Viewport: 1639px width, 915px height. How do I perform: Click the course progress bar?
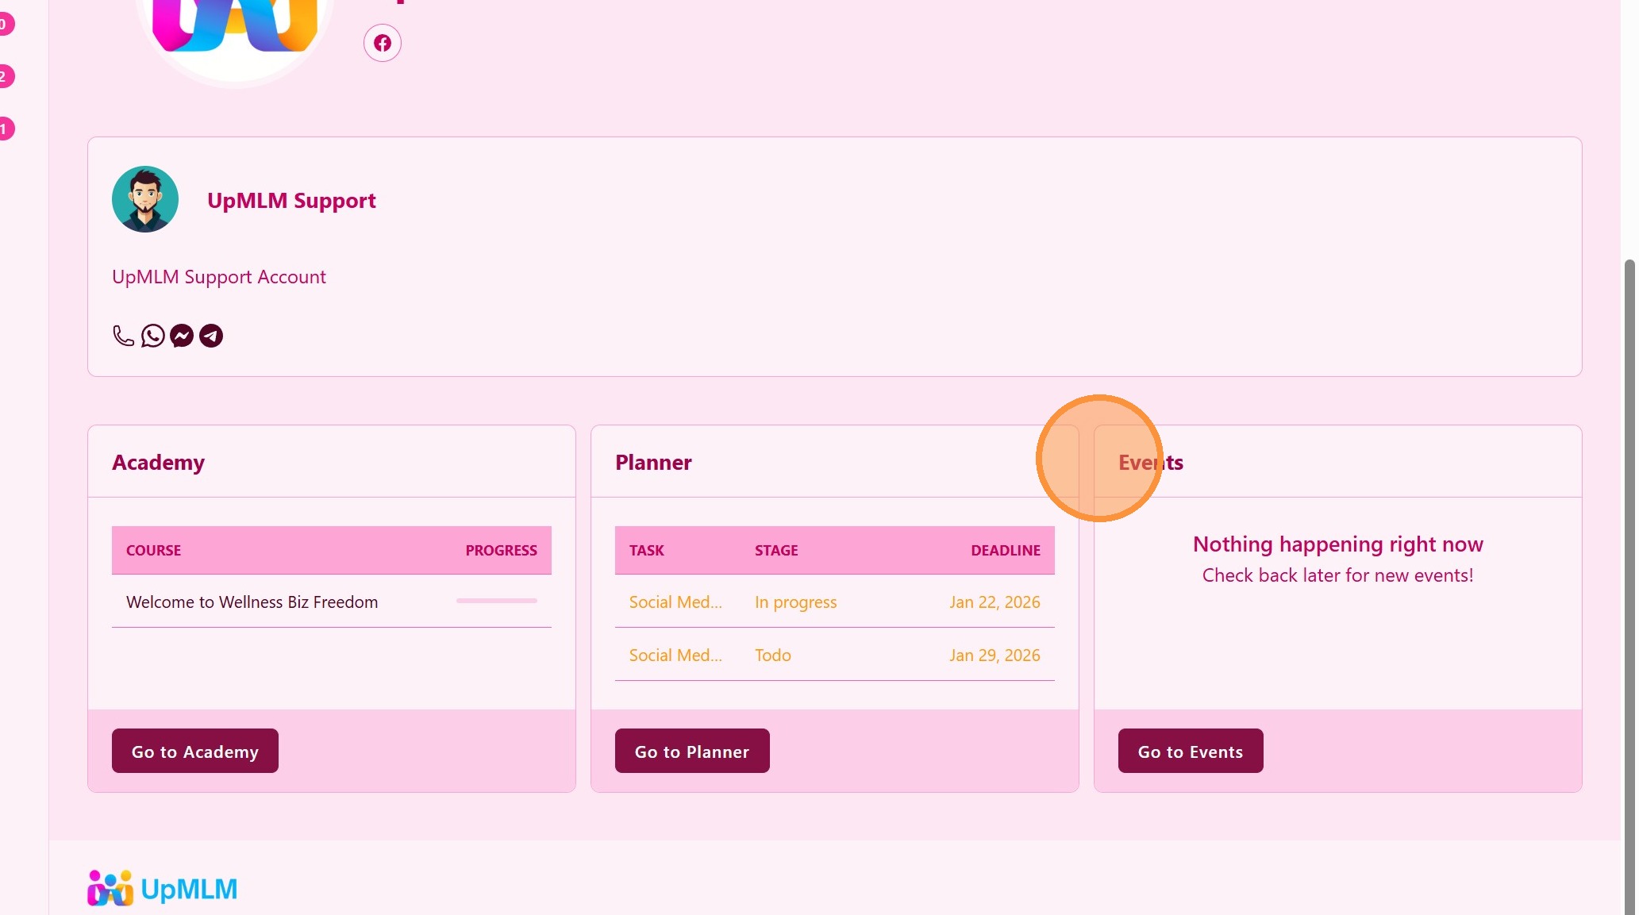coord(496,601)
